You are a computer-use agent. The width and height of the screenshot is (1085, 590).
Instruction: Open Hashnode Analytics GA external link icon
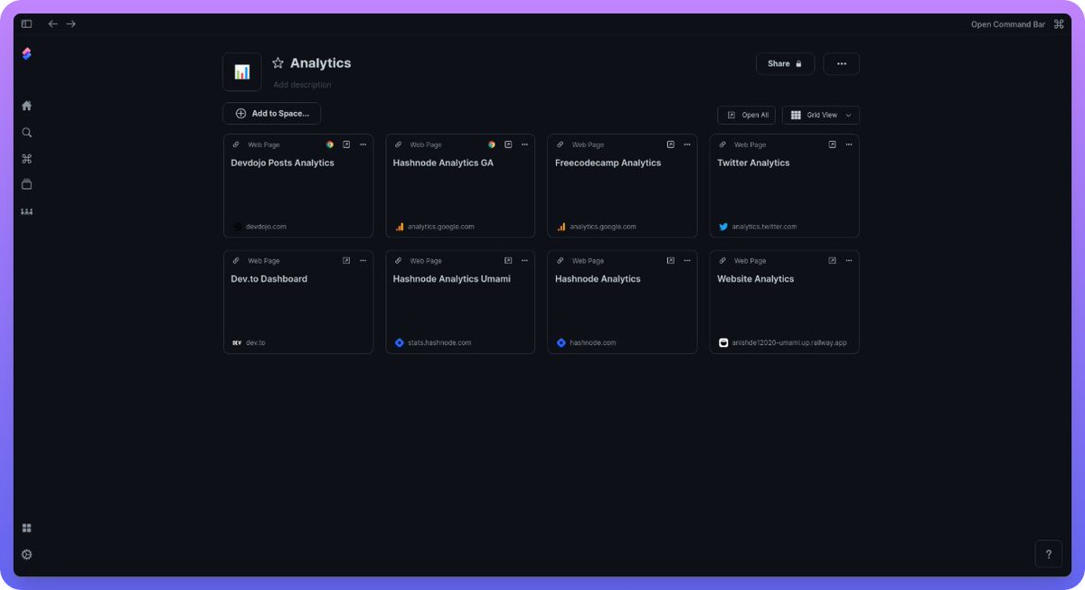(508, 145)
